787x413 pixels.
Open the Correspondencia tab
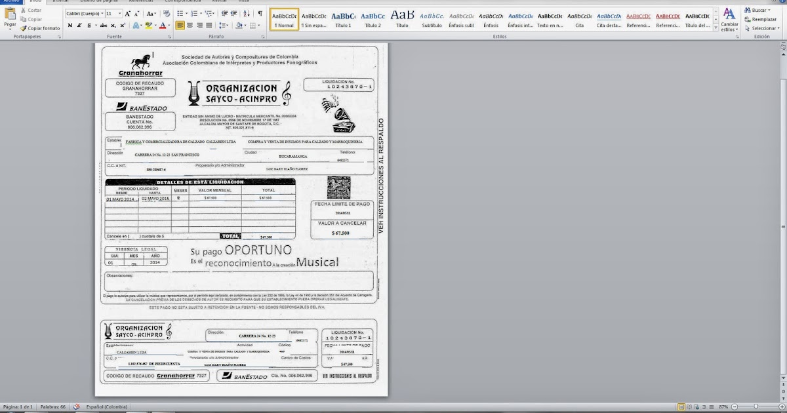[184, 2]
